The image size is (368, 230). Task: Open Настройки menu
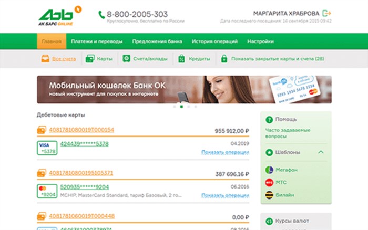[x=260, y=41]
